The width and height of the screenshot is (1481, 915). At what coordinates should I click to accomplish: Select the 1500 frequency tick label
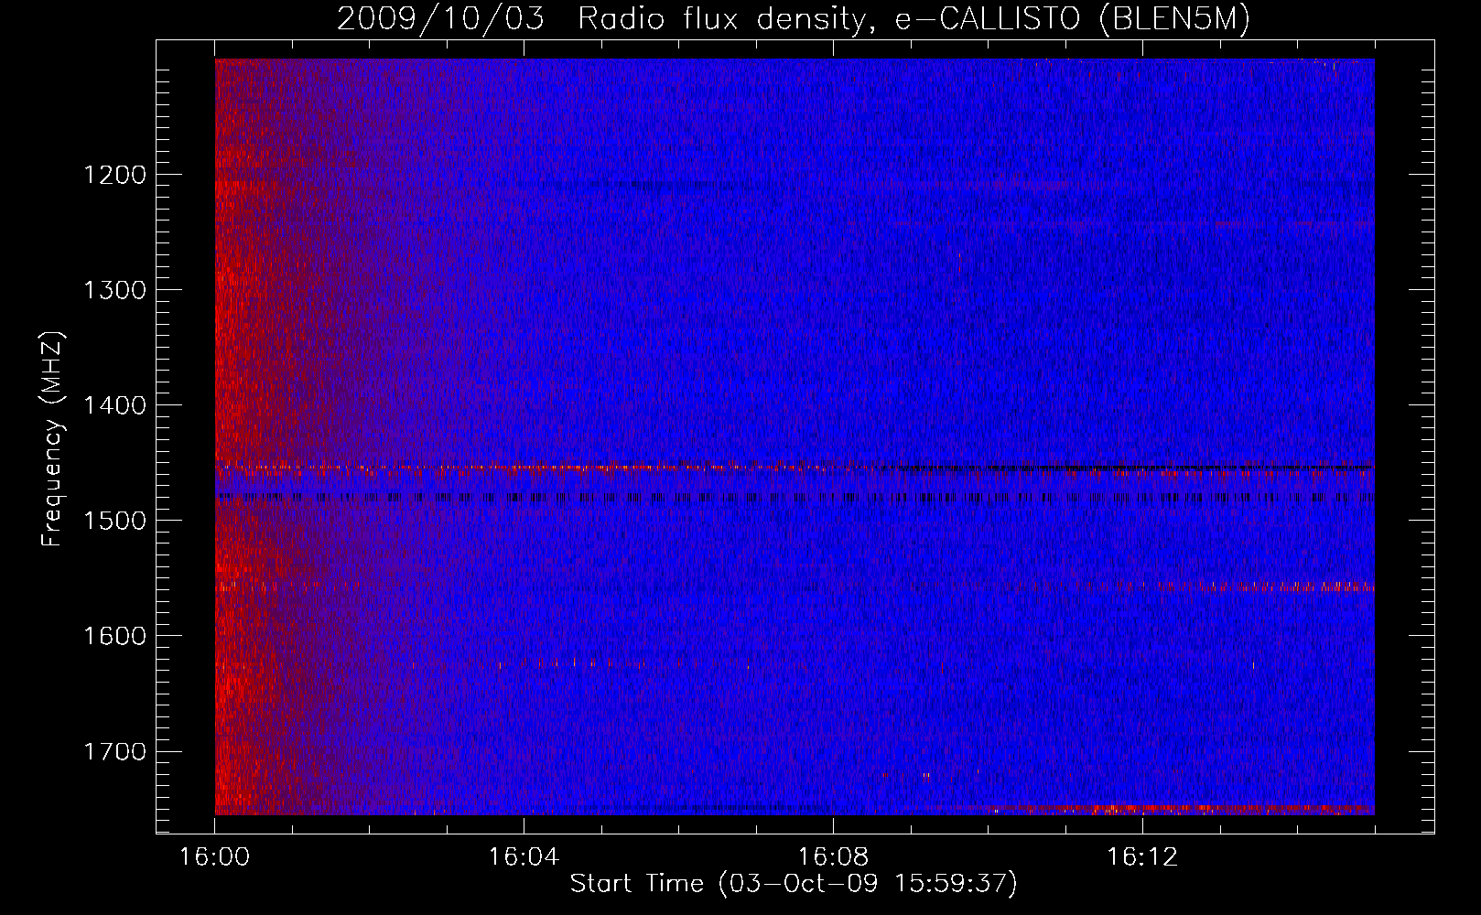tap(114, 521)
